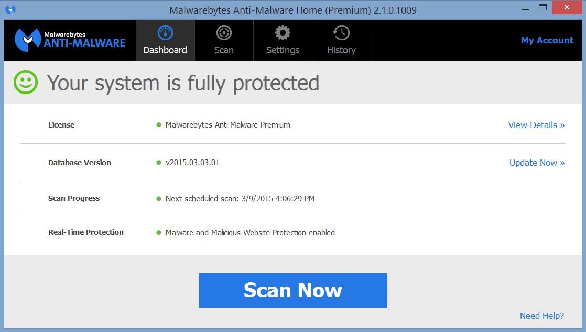Click the Malwarebytes Anti-Malware logo
Image resolution: width=586 pixels, height=332 pixels.
click(70, 40)
